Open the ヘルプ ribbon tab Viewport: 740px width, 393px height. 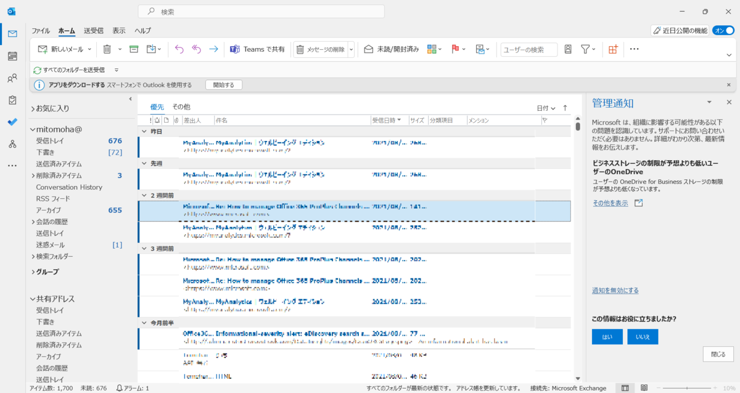pyautogui.click(x=142, y=31)
